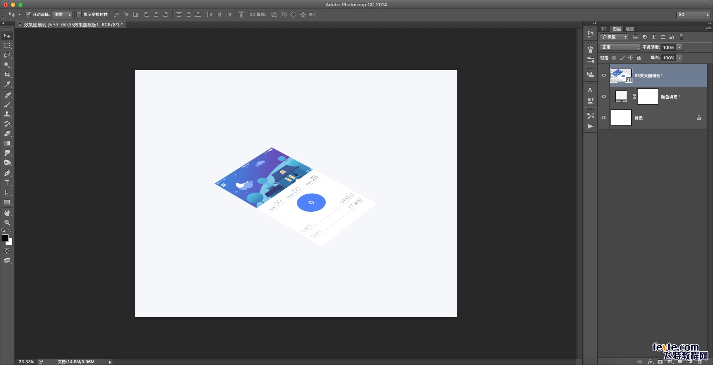
Task: Select the Sponge tool
Action: pos(7,162)
